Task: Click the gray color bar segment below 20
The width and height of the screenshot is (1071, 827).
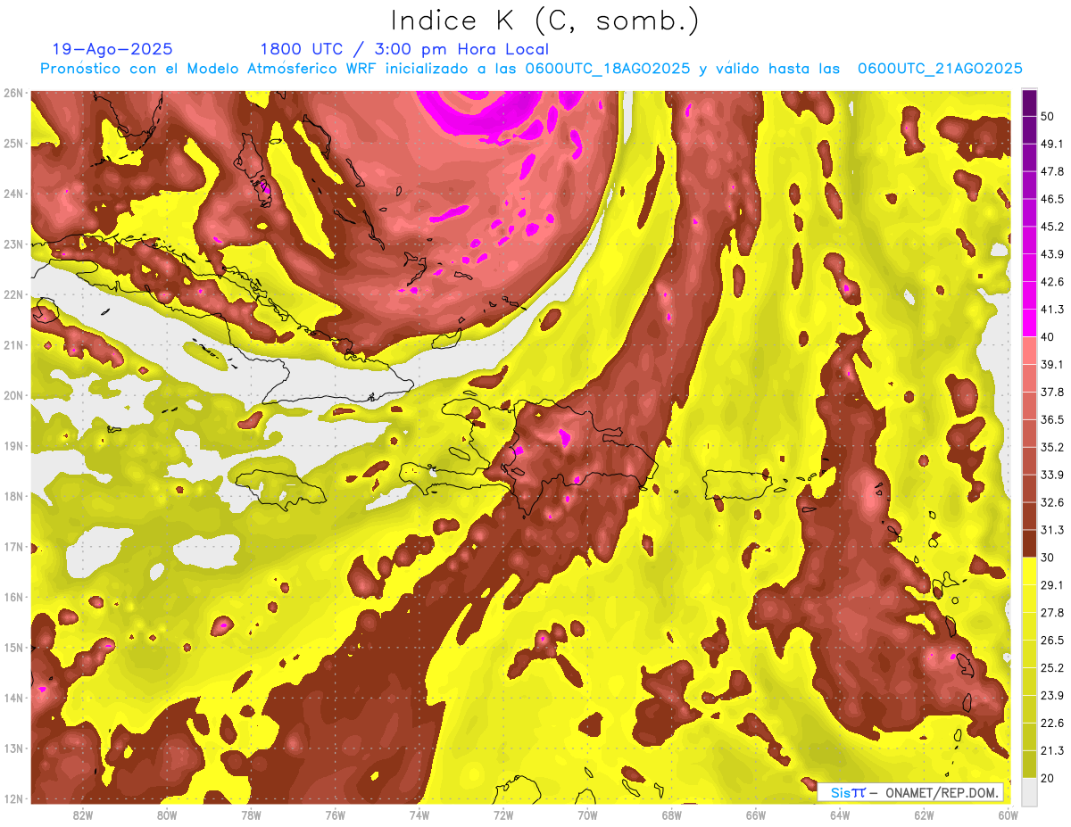Action: (x=1029, y=791)
